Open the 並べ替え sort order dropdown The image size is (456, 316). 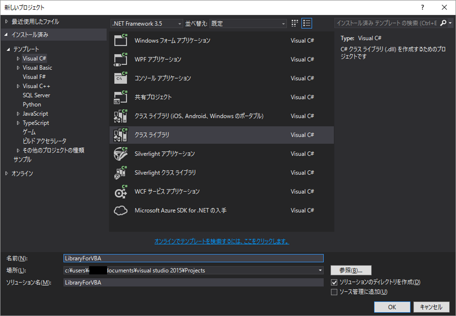248,24
